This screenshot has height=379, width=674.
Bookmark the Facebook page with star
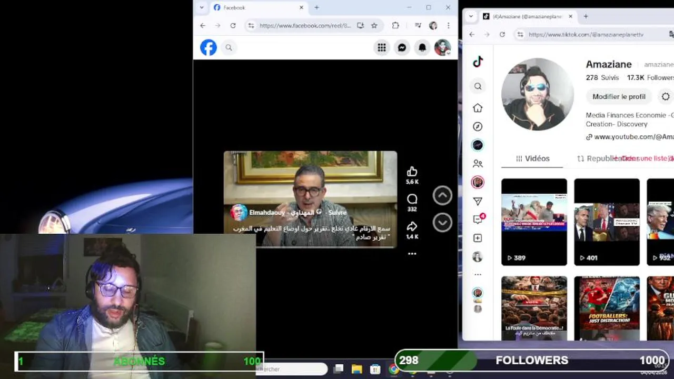tap(374, 25)
